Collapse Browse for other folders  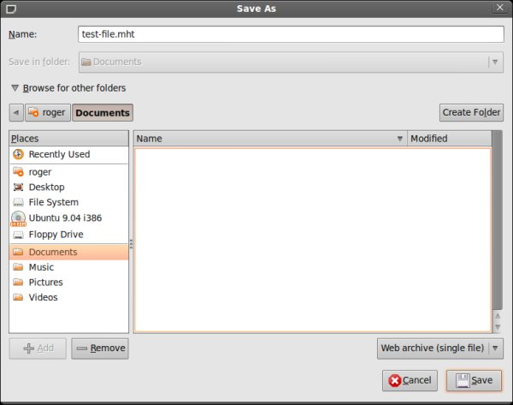(68, 88)
